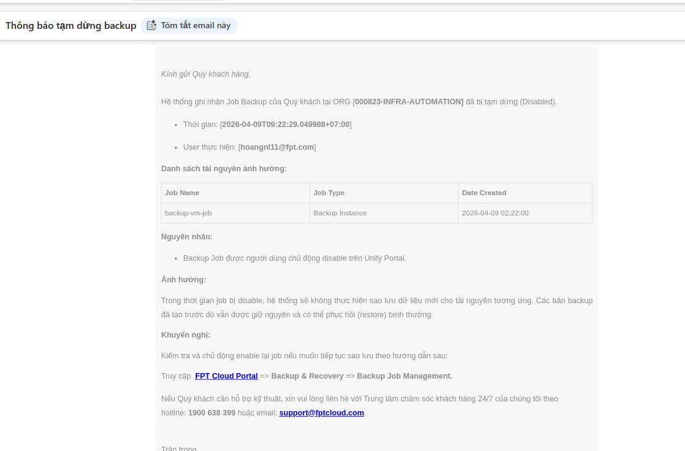The width and height of the screenshot is (685, 451).
Task: Click the support@fptcloud.com email link
Action: (321, 413)
